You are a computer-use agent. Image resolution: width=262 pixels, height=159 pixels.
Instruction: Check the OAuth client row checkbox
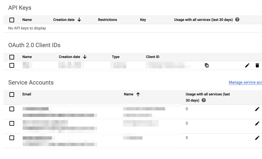tap(12, 65)
